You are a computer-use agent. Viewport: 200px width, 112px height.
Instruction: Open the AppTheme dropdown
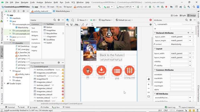tap(106, 20)
